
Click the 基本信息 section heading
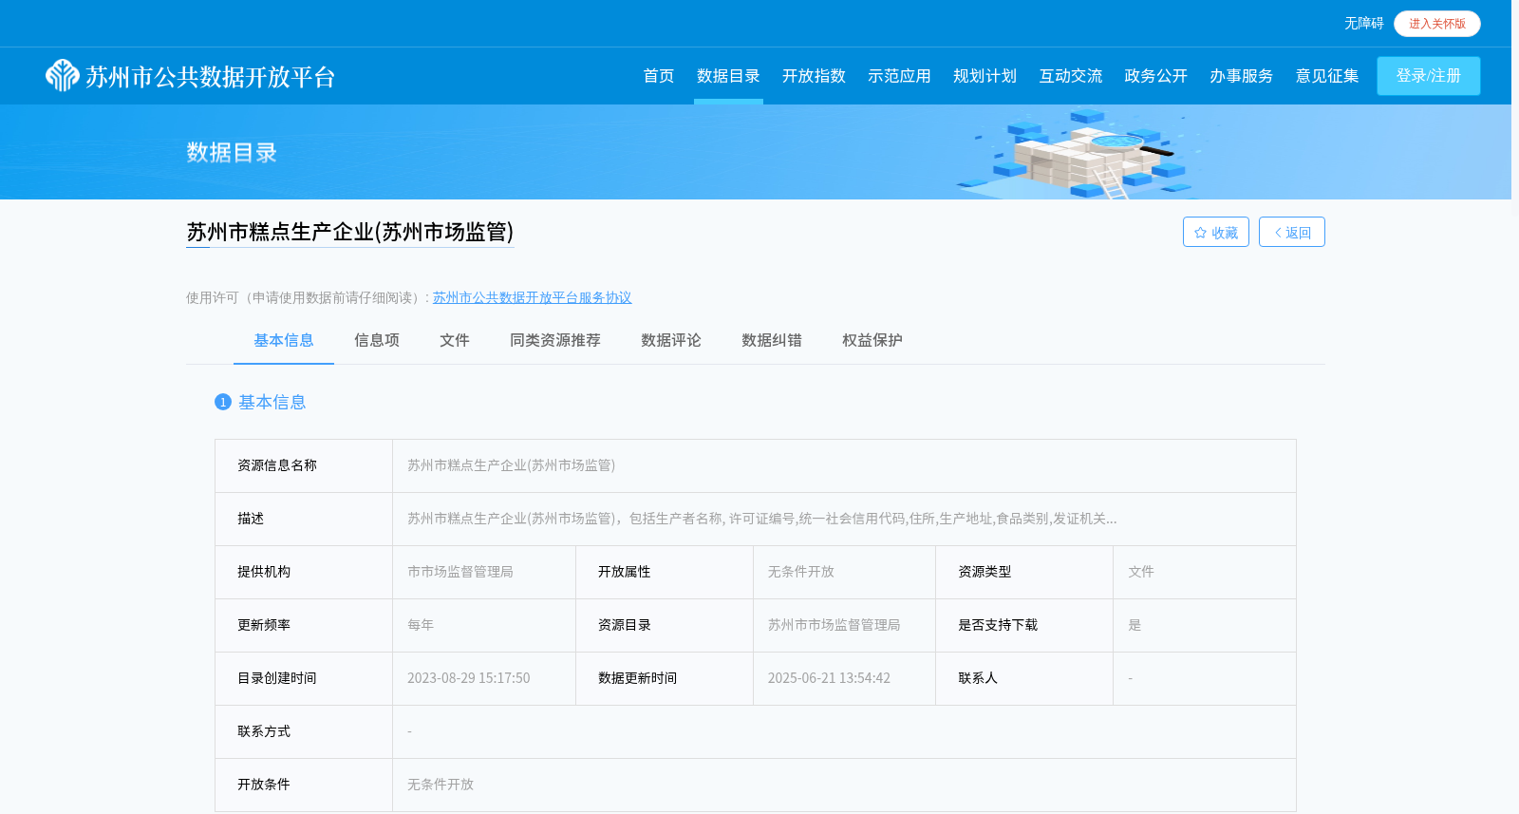coord(272,402)
